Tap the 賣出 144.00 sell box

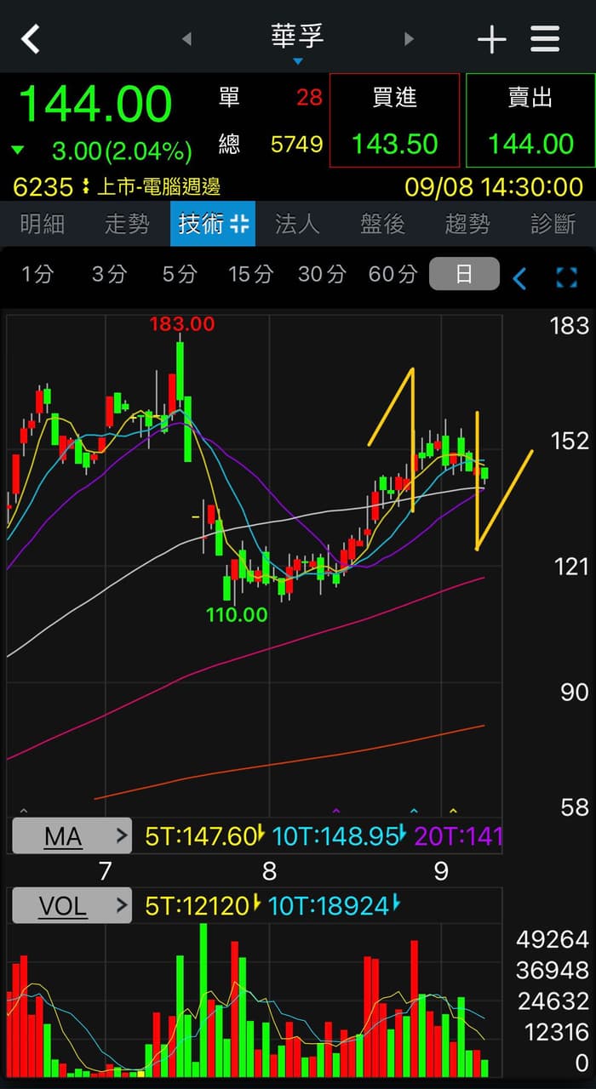(x=530, y=120)
